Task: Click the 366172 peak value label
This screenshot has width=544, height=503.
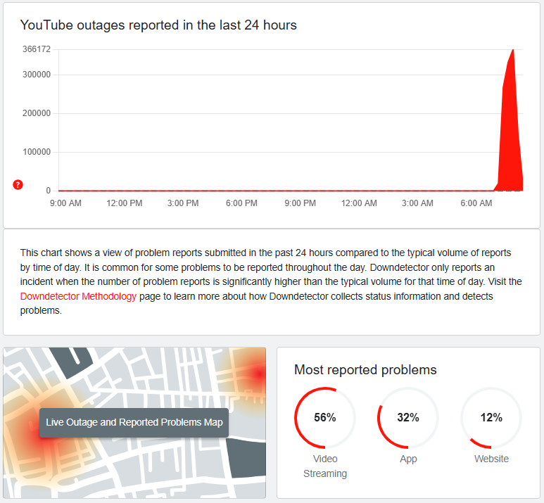Action: 37,49
